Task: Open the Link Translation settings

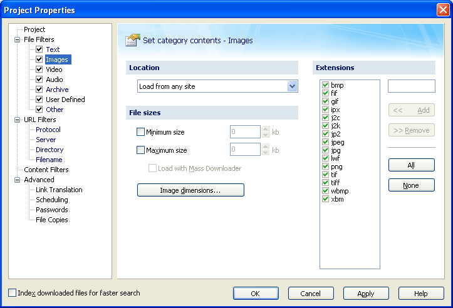Action: pos(59,190)
